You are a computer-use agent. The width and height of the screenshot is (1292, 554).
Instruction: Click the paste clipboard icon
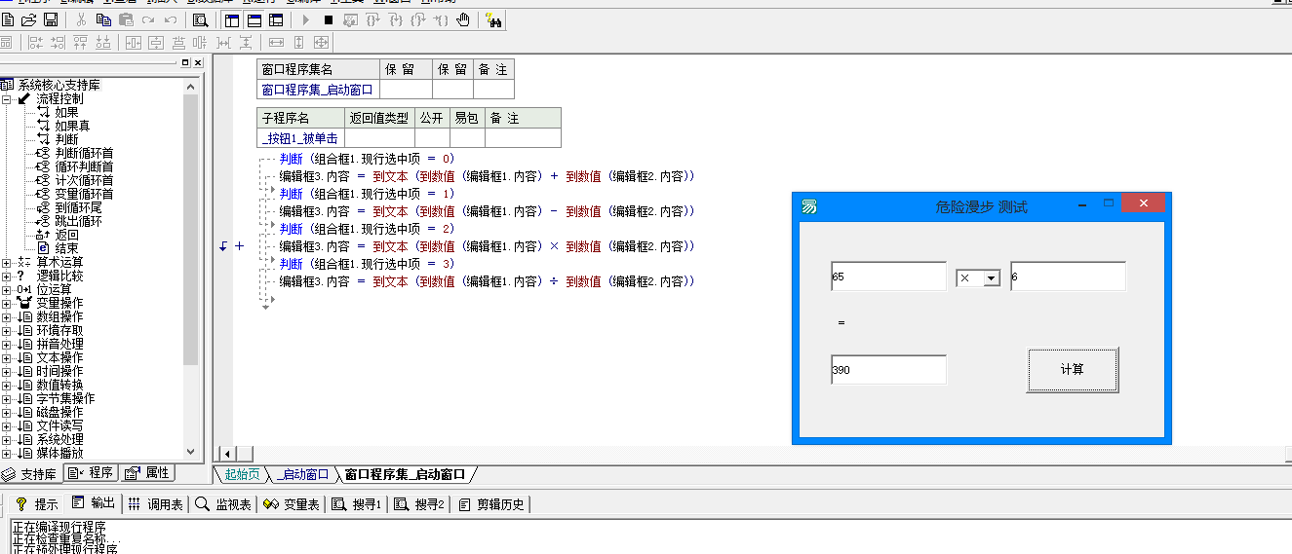(x=126, y=19)
